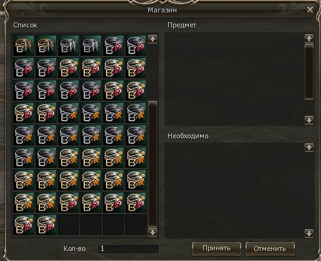Click the Предмет panel scroll down arrow
Image resolution: width=321 pixels, height=261 pixels.
coord(309,120)
